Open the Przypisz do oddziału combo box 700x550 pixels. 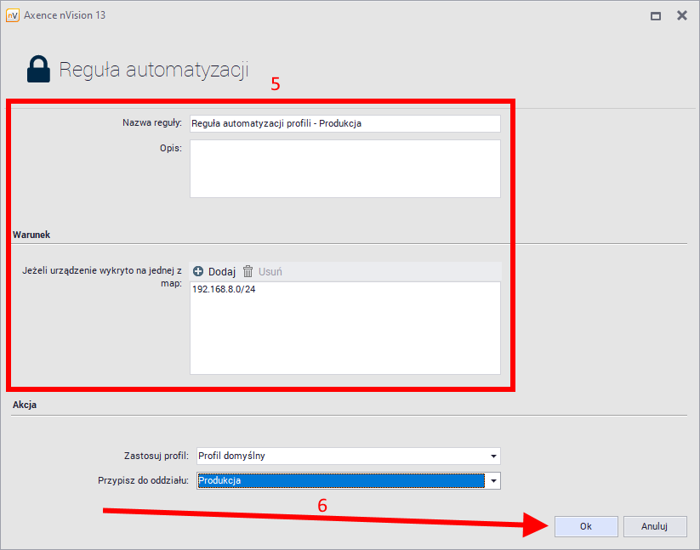[340, 480]
